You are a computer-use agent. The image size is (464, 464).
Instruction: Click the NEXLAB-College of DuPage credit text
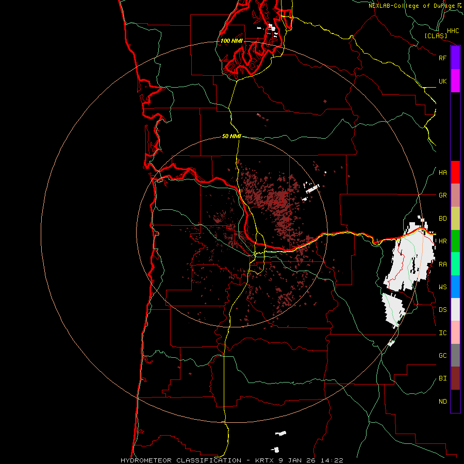[416, 6]
